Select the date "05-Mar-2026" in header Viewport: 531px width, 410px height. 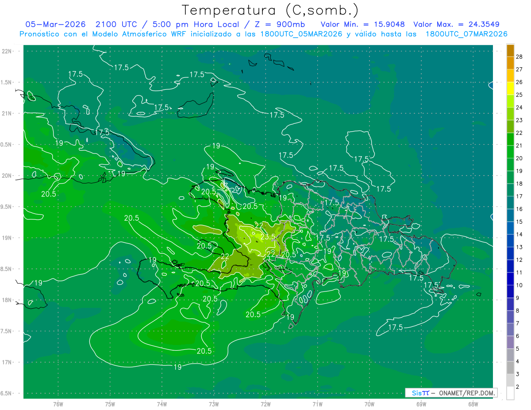[x=55, y=24]
